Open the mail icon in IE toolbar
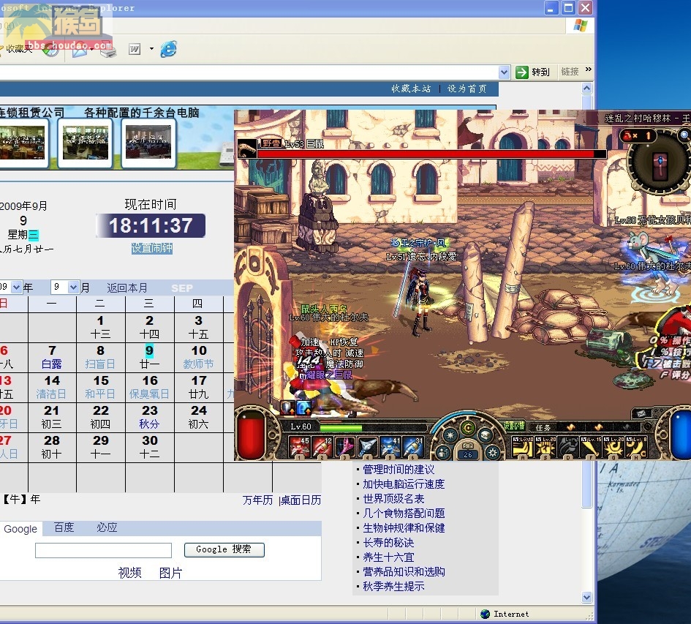691x624 pixels. (79, 50)
